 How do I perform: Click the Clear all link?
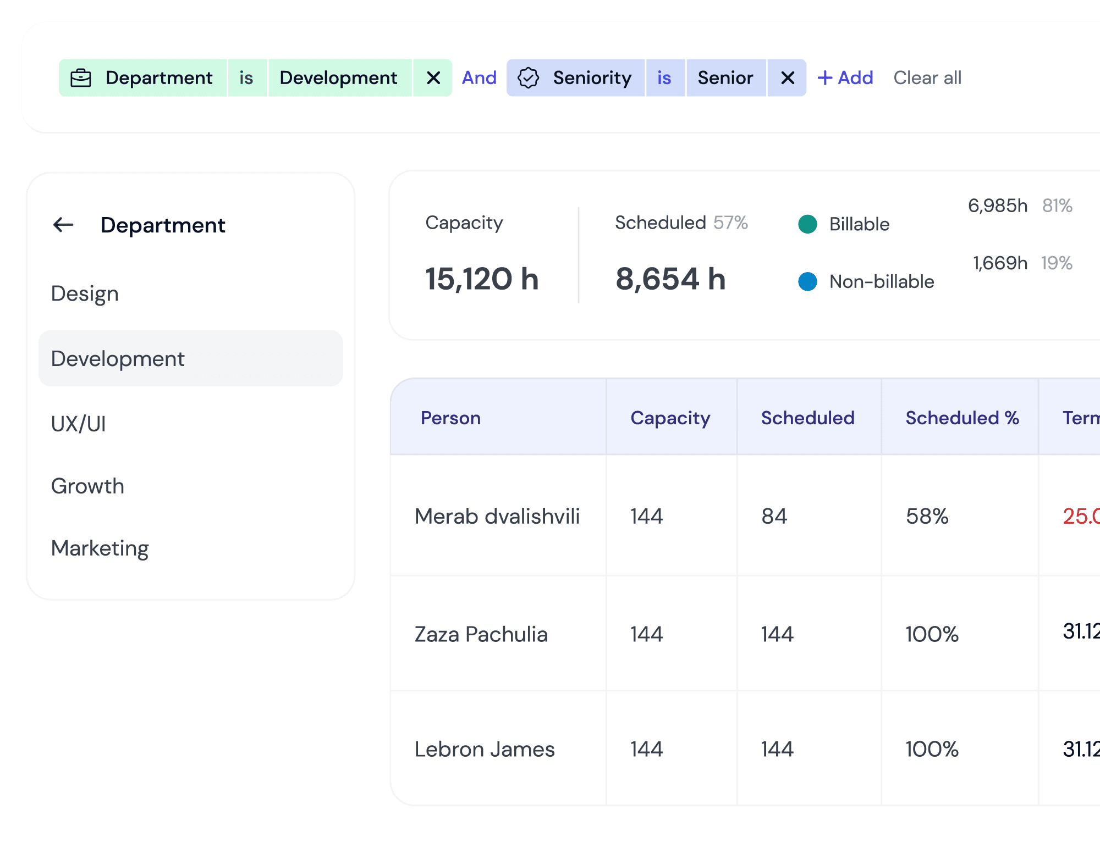[x=927, y=78]
